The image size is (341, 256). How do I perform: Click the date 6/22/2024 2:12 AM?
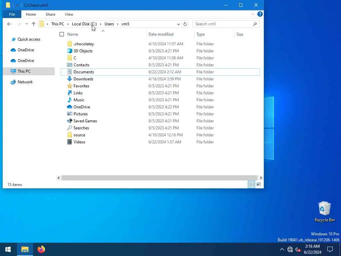(165, 72)
